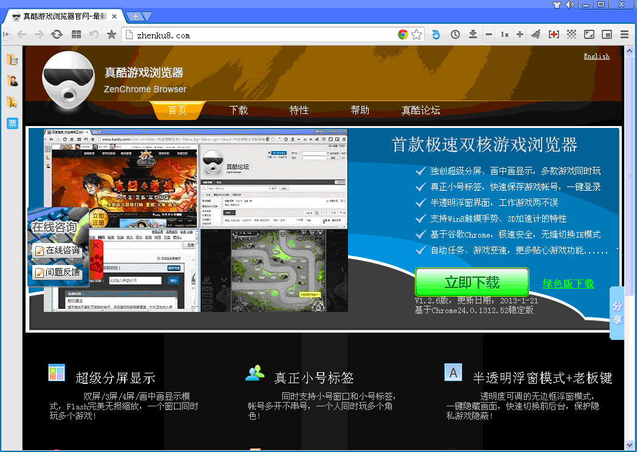The width and height of the screenshot is (637, 452).
Task: Open the split-screen grid icon
Action: point(76,35)
